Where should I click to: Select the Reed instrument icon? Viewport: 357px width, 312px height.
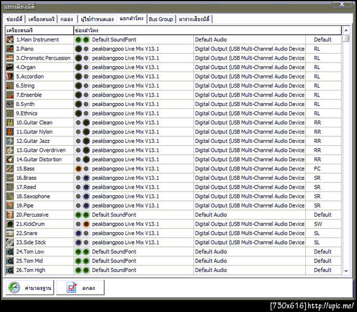click(10, 188)
